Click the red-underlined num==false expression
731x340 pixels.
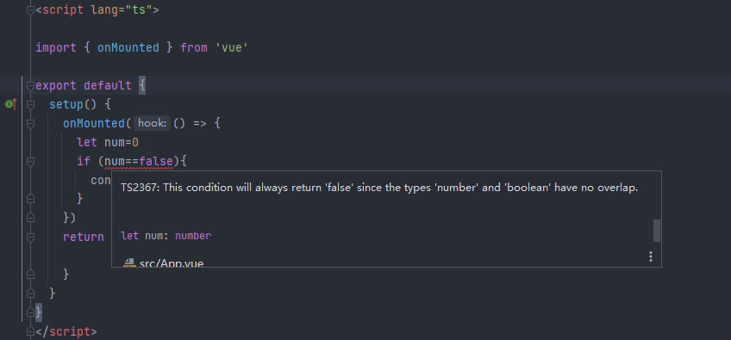[139, 162]
